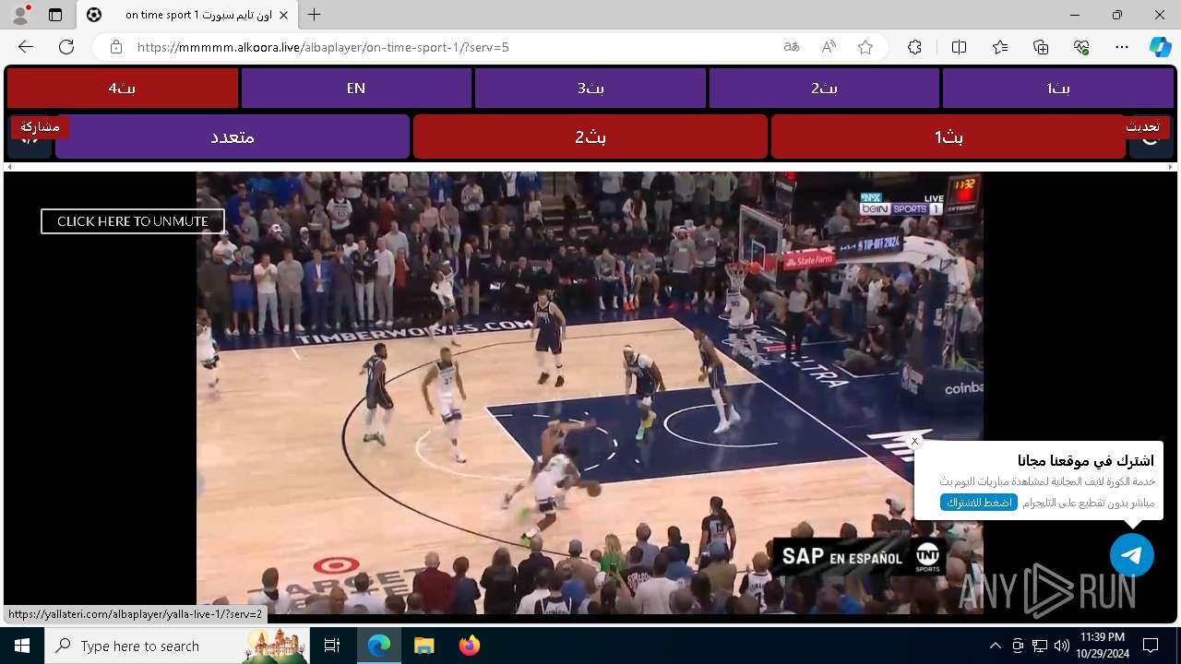Select the EN stream tab
1181x664 pixels.
pyautogui.click(x=356, y=89)
